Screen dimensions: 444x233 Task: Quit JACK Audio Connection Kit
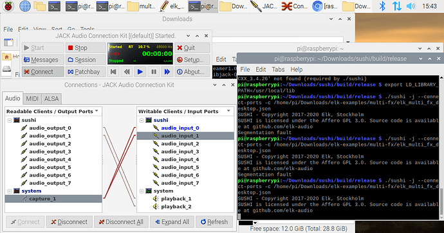point(192,47)
